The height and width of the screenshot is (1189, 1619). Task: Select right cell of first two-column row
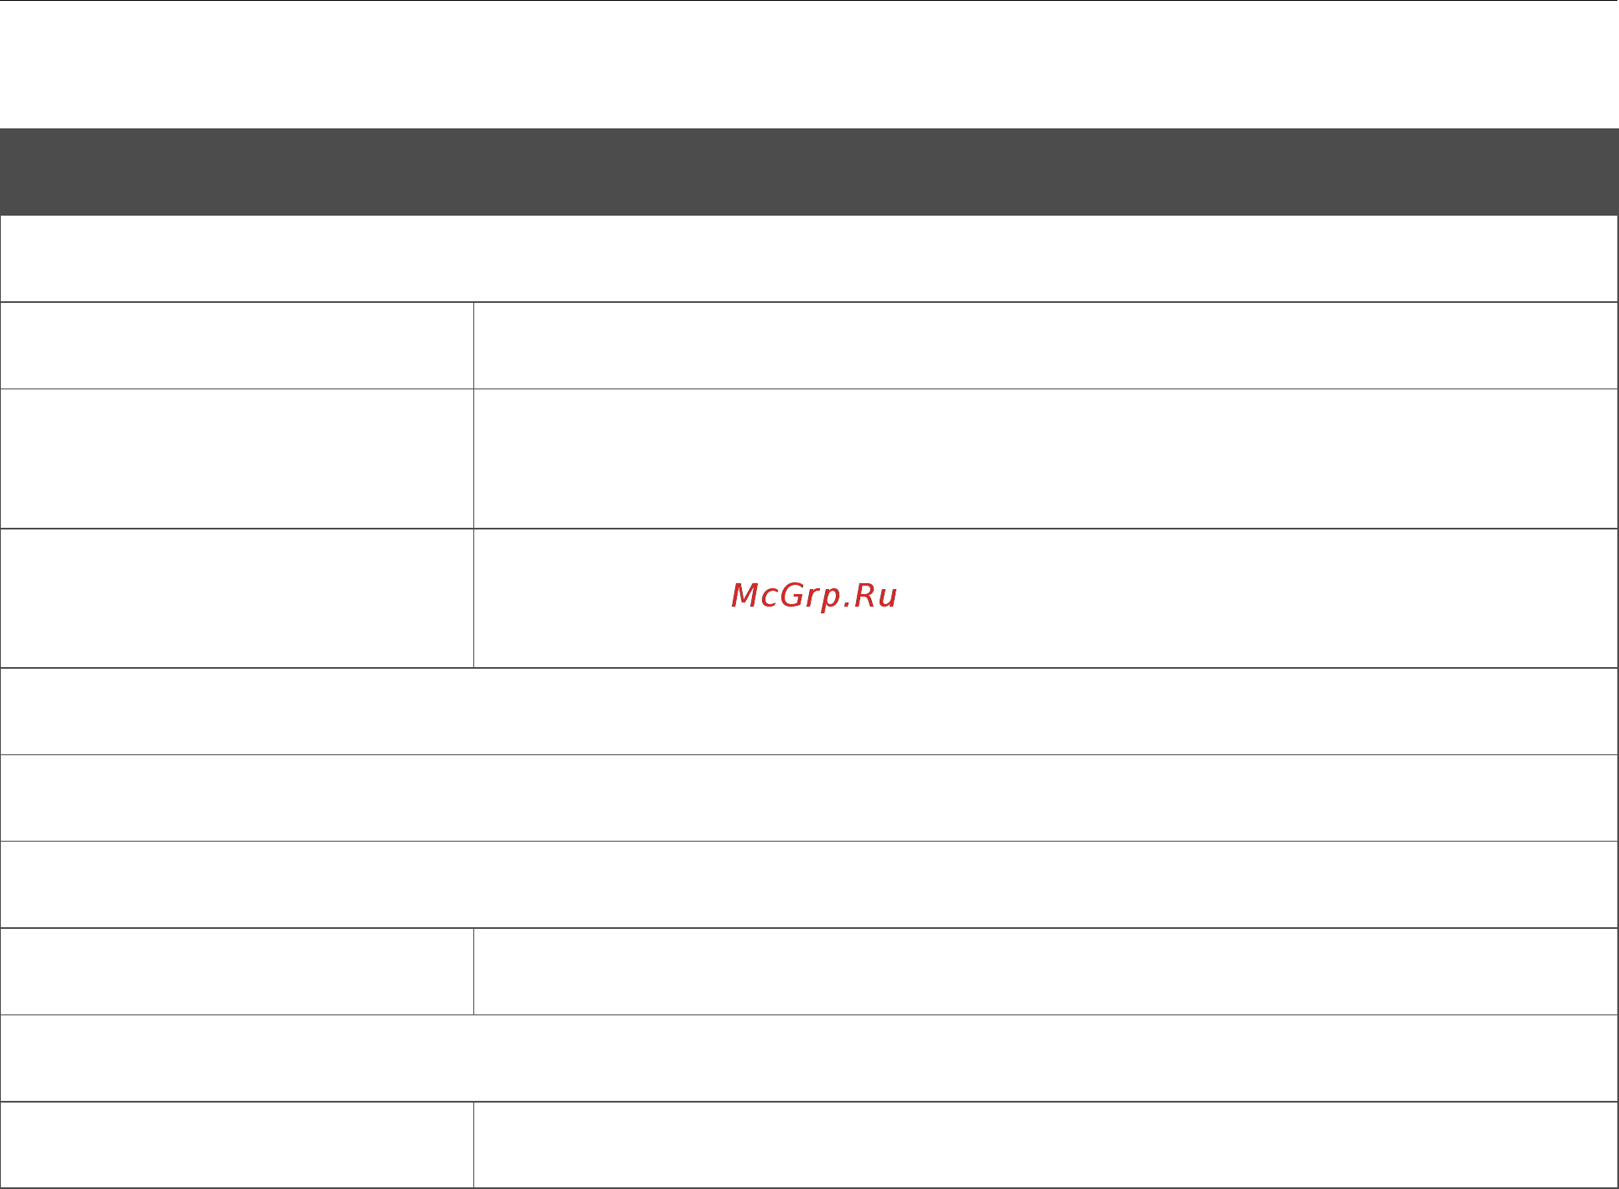point(1046,346)
